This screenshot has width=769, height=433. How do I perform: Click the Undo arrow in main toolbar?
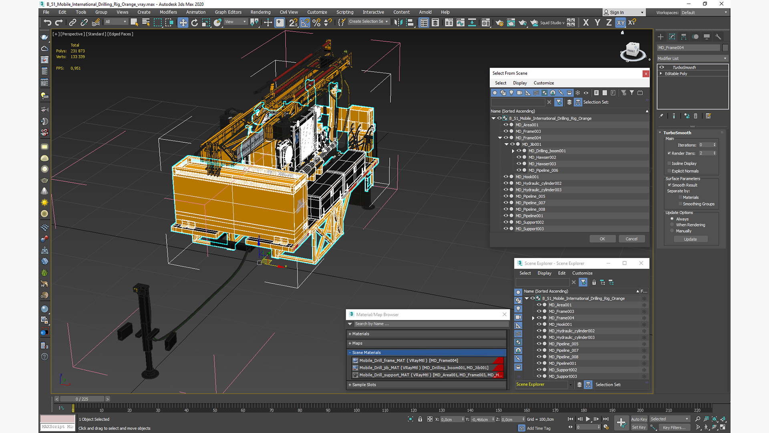[x=47, y=22]
